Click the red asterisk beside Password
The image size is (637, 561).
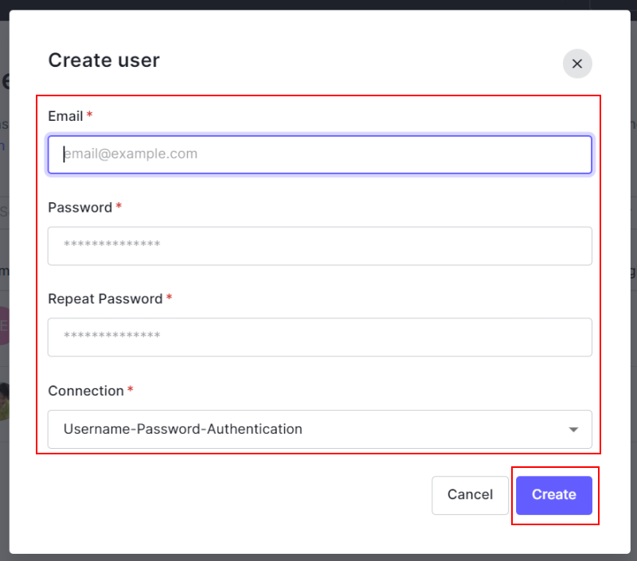point(119,207)
